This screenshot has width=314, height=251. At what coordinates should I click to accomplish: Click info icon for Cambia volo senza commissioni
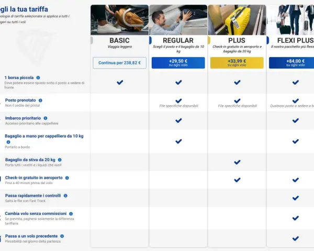click(x=71, y=213)
